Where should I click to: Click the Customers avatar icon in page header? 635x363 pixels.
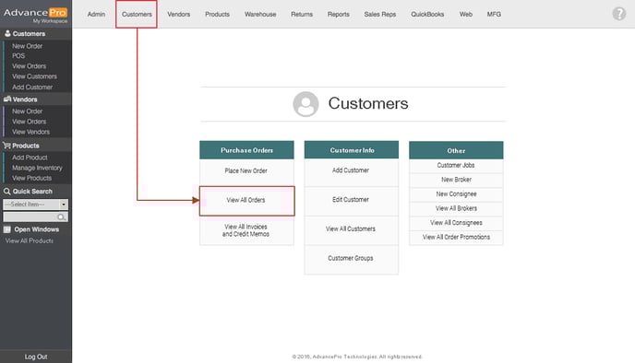click(x=306, y=104)
